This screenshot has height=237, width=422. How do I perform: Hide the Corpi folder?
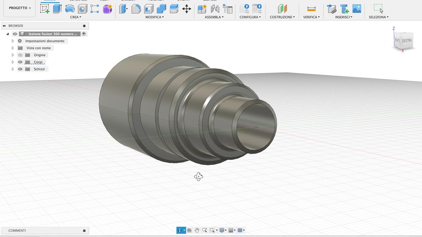tap(20, 62)
